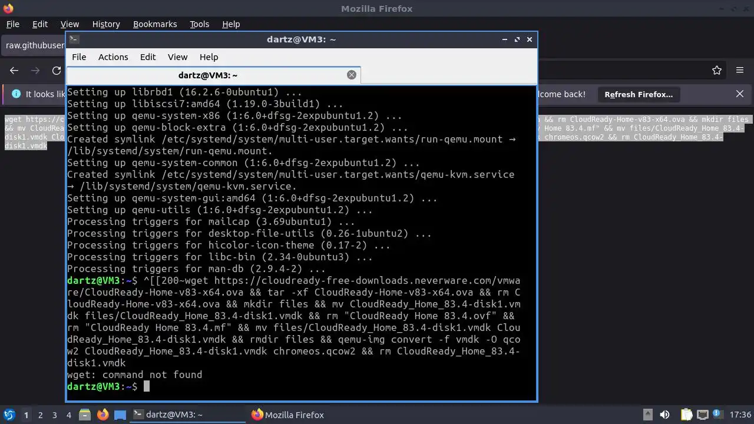The width and height of the screenshot is (754, 424).
Task: Open the Firefox File menu
Action: (12, 24)
